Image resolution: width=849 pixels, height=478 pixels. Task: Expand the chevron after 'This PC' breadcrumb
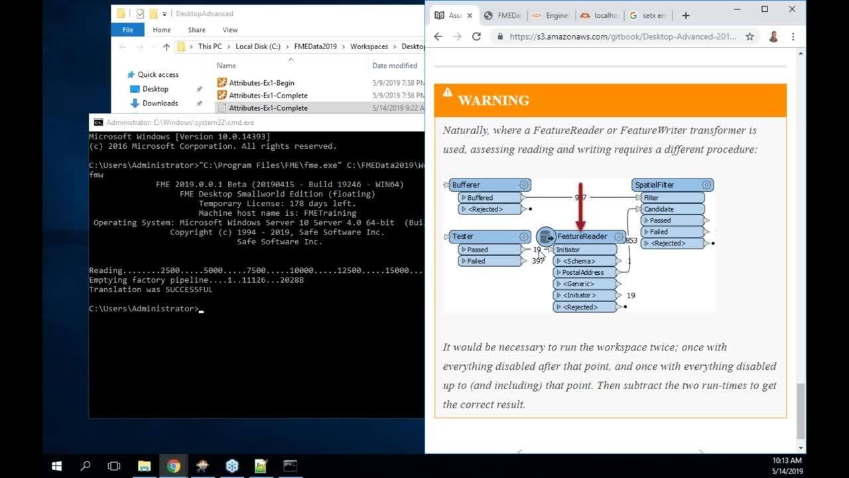(x=229, y=46)
